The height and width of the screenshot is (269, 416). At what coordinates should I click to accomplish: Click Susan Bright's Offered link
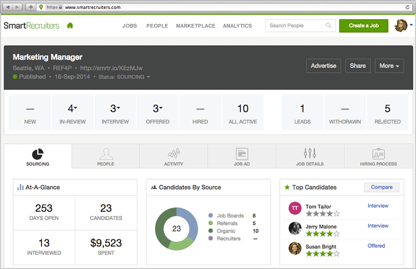376,246
